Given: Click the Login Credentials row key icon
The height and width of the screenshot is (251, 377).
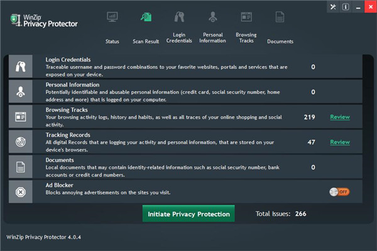Looking at the screenshot, I should click(x=21, y=67).
